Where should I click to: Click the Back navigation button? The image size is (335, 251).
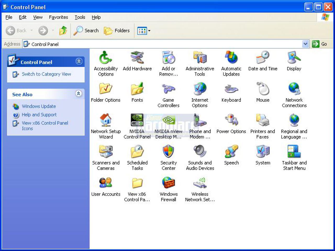[x=16, y=31]
